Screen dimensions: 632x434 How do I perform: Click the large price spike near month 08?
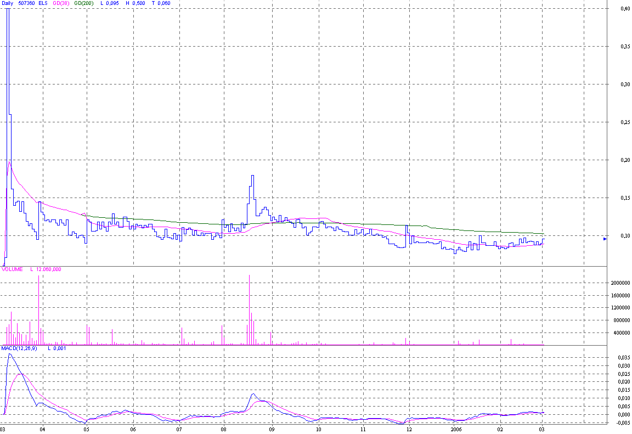tap(252, 181)
